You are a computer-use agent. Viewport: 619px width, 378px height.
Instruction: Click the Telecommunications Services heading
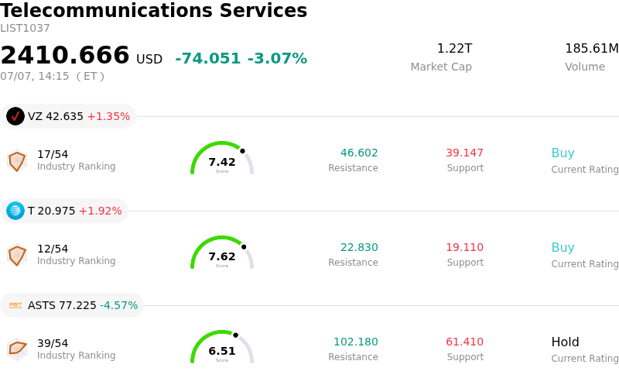tap(153, 10)
